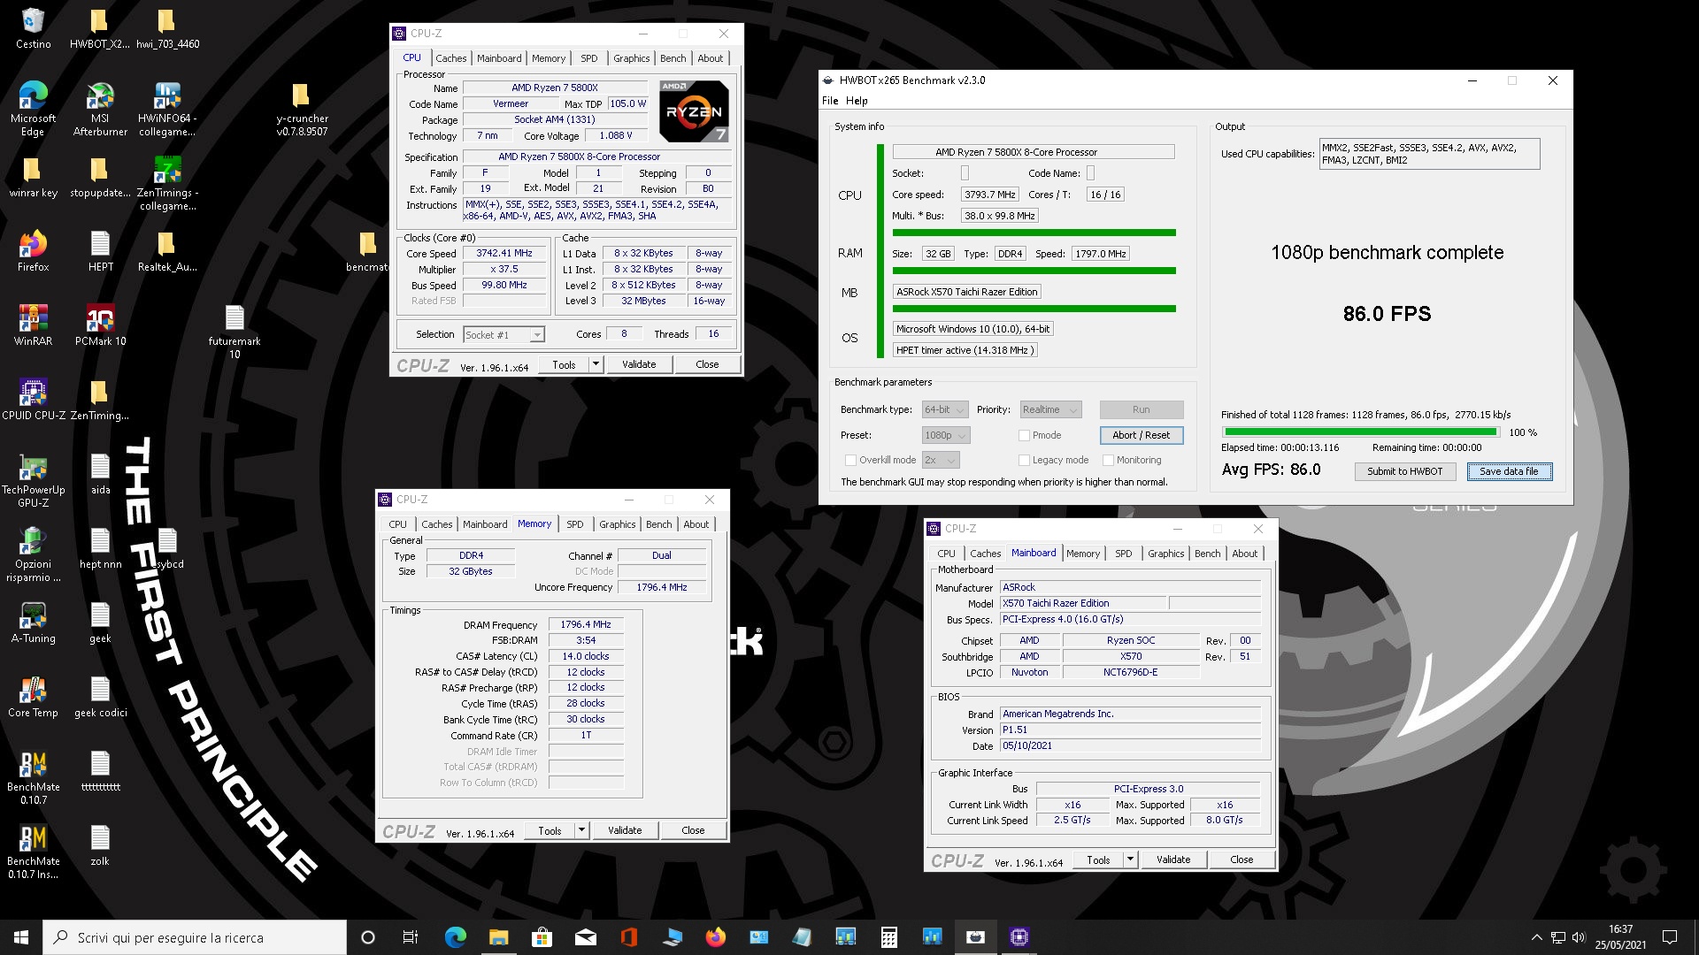Open Cortana circle in taskbar
The width and height of the screenshot is (1699, 955).
[368, 937]
